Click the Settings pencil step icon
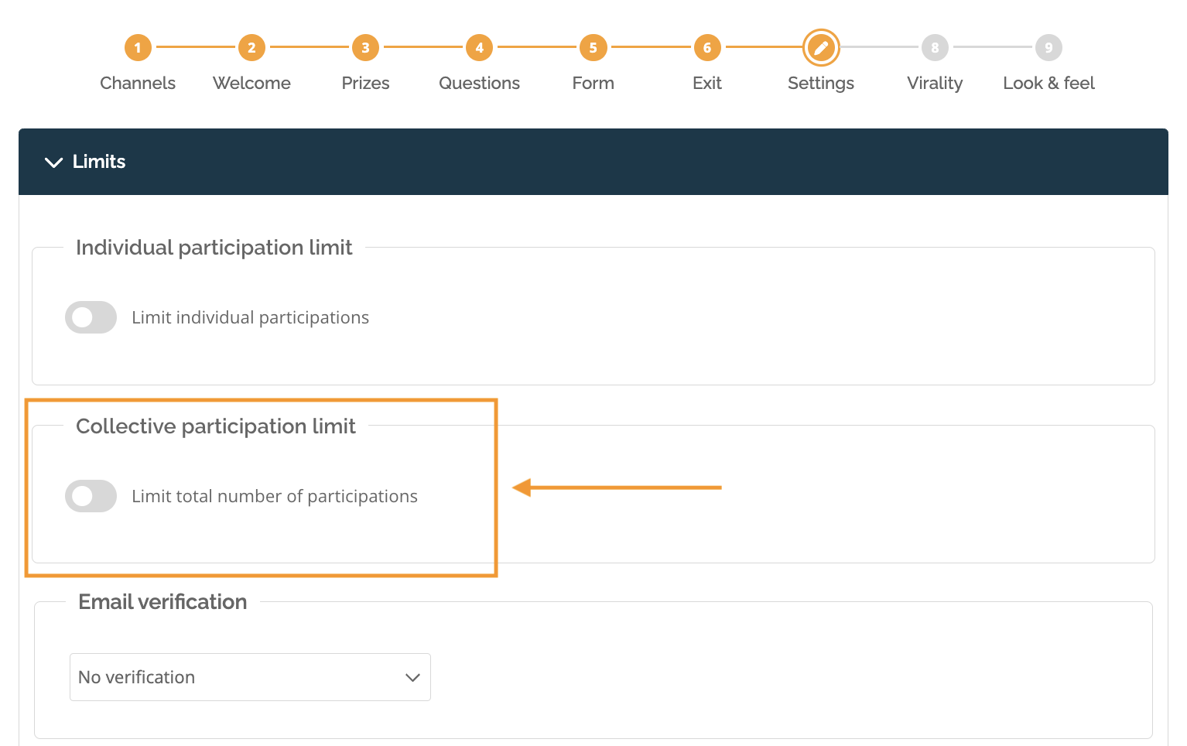 pyautogui.click(x=821, y=48)
